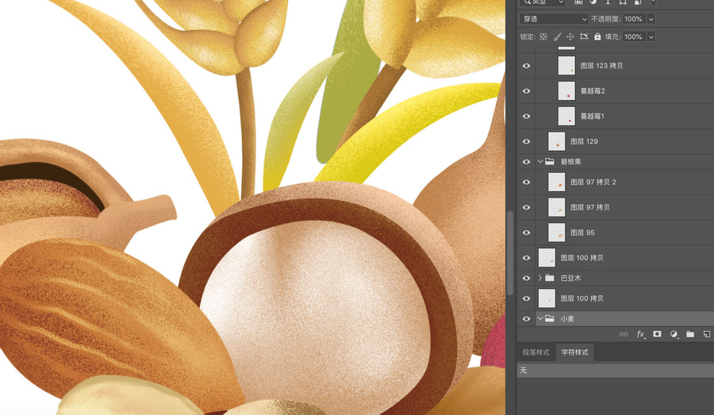Viewport: 714px width, 415px height.
Task: Click the 不透明度 100% value field
Action: coord(633,19)
